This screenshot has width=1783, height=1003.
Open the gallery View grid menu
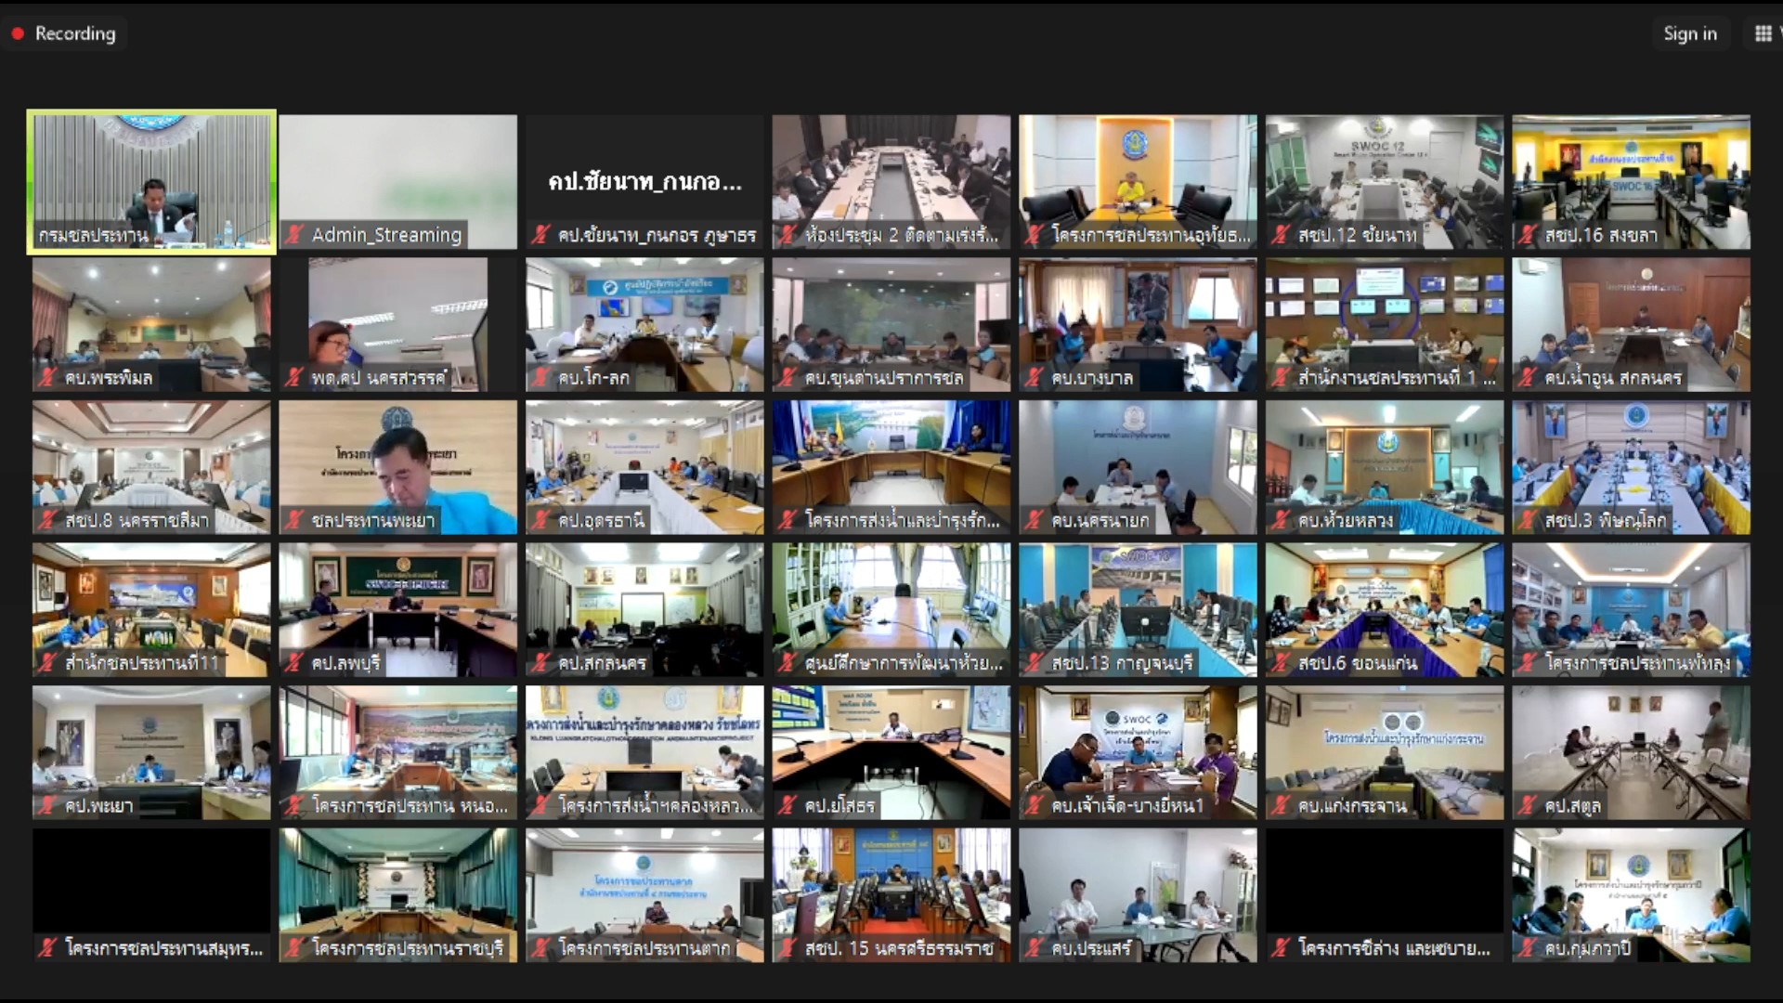(x=1763, y=34)
